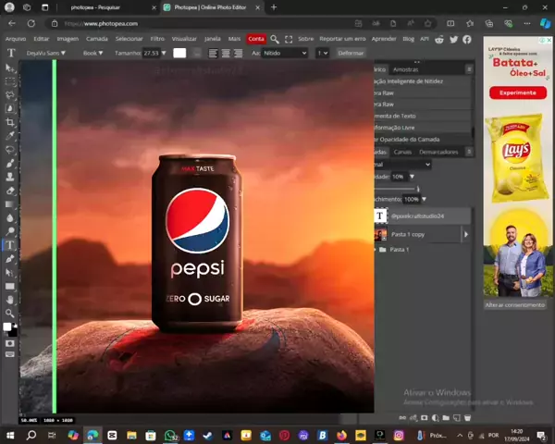The height and width of the screenshot is (444, 555).
Task: Click link layers icon in Layers panel
Action: tap(402, 418)
